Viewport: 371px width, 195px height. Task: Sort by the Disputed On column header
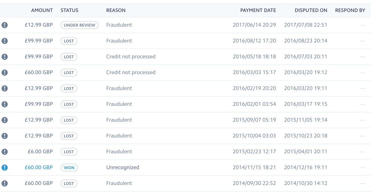click(x=311, y=10)
